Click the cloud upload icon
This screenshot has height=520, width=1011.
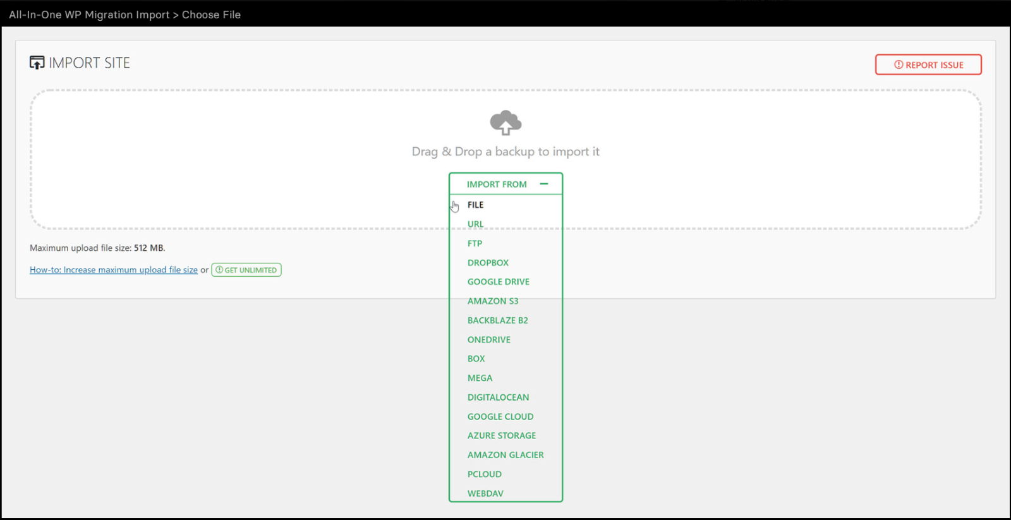(505, 123)
